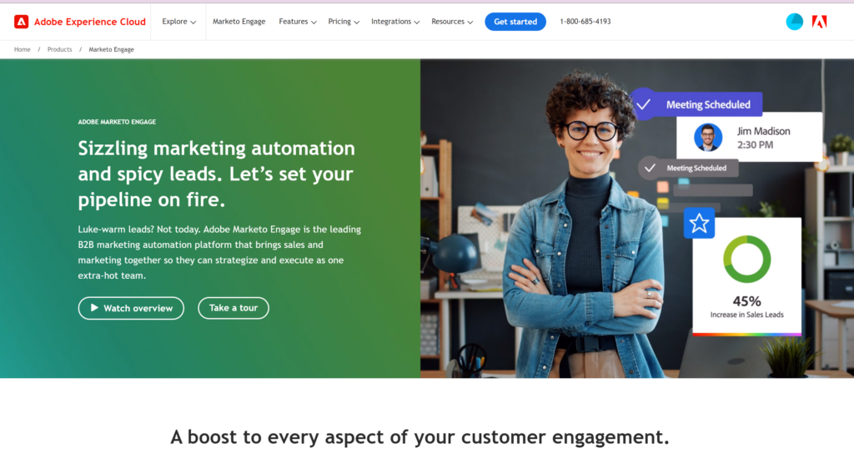Open the blue circular profile avatar icon
Viewport: 854px width, 459px height.
pyautogui.click(x=794, y=22)
